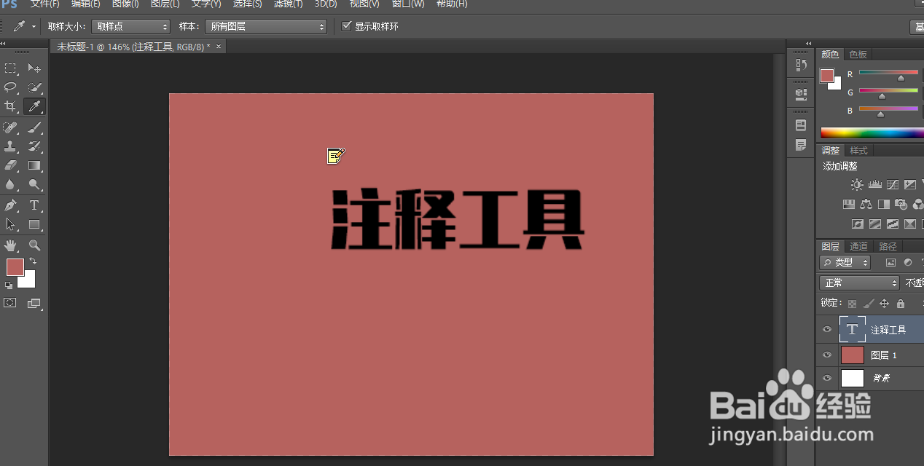Viewport: 924px width, 466px height.
Task: Toggle the Show Sampling Ring checkbox
Action: point(347,26)
